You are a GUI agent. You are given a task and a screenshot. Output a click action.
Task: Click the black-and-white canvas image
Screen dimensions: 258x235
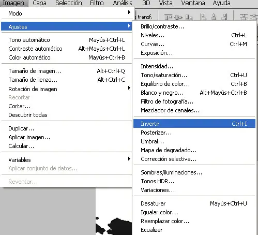click(x=114, y=212)
